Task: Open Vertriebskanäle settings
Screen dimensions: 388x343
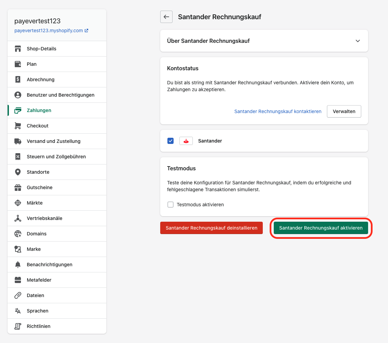Action: [57, 219]
